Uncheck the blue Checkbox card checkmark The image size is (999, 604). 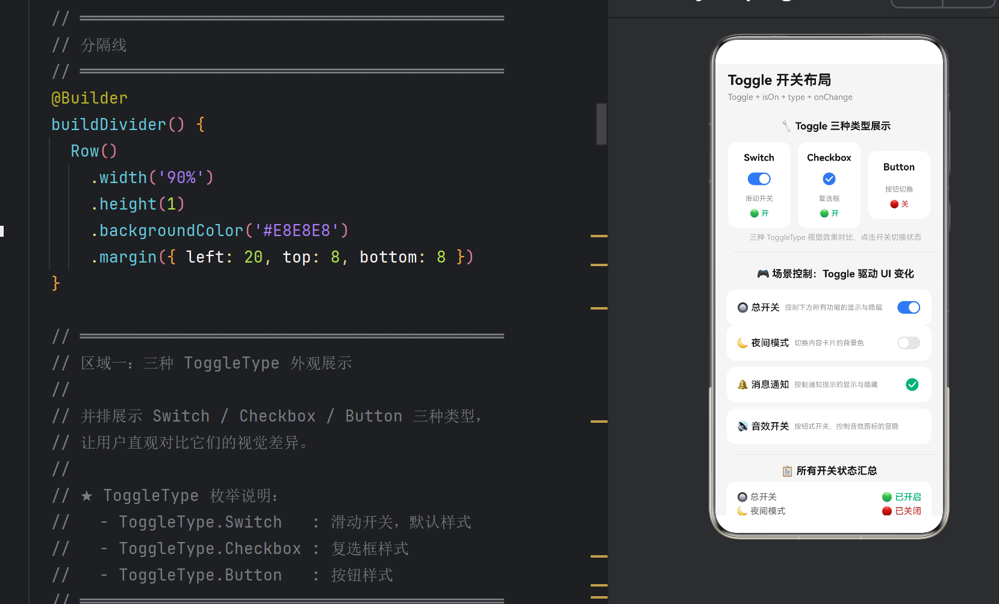pyautogui.click(x=829, y=179)
